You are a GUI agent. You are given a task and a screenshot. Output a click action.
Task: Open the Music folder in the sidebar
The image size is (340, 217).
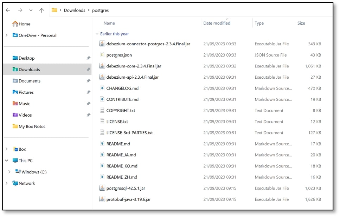point(24,104)
